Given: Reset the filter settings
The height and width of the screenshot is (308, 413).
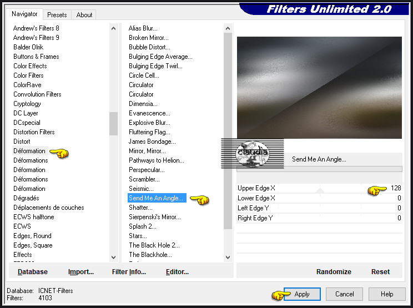Looking at the screenshot, I should [x=380, y=272].
